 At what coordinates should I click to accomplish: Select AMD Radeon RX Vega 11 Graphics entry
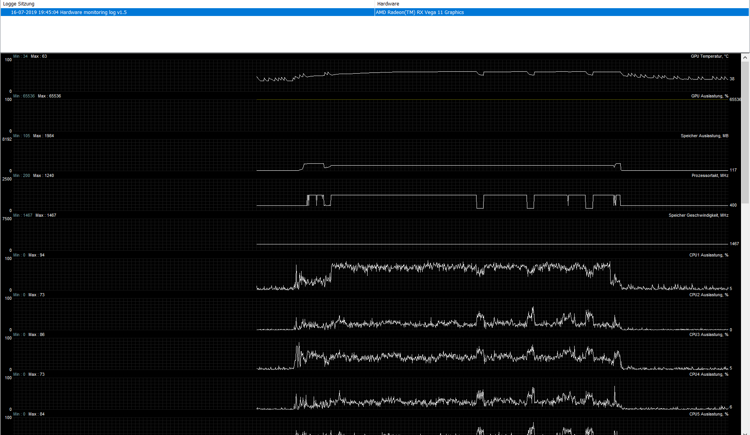coord(420,12)
